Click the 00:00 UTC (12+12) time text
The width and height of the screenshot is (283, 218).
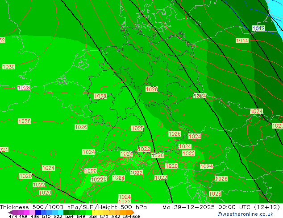[x=249, y=207]
